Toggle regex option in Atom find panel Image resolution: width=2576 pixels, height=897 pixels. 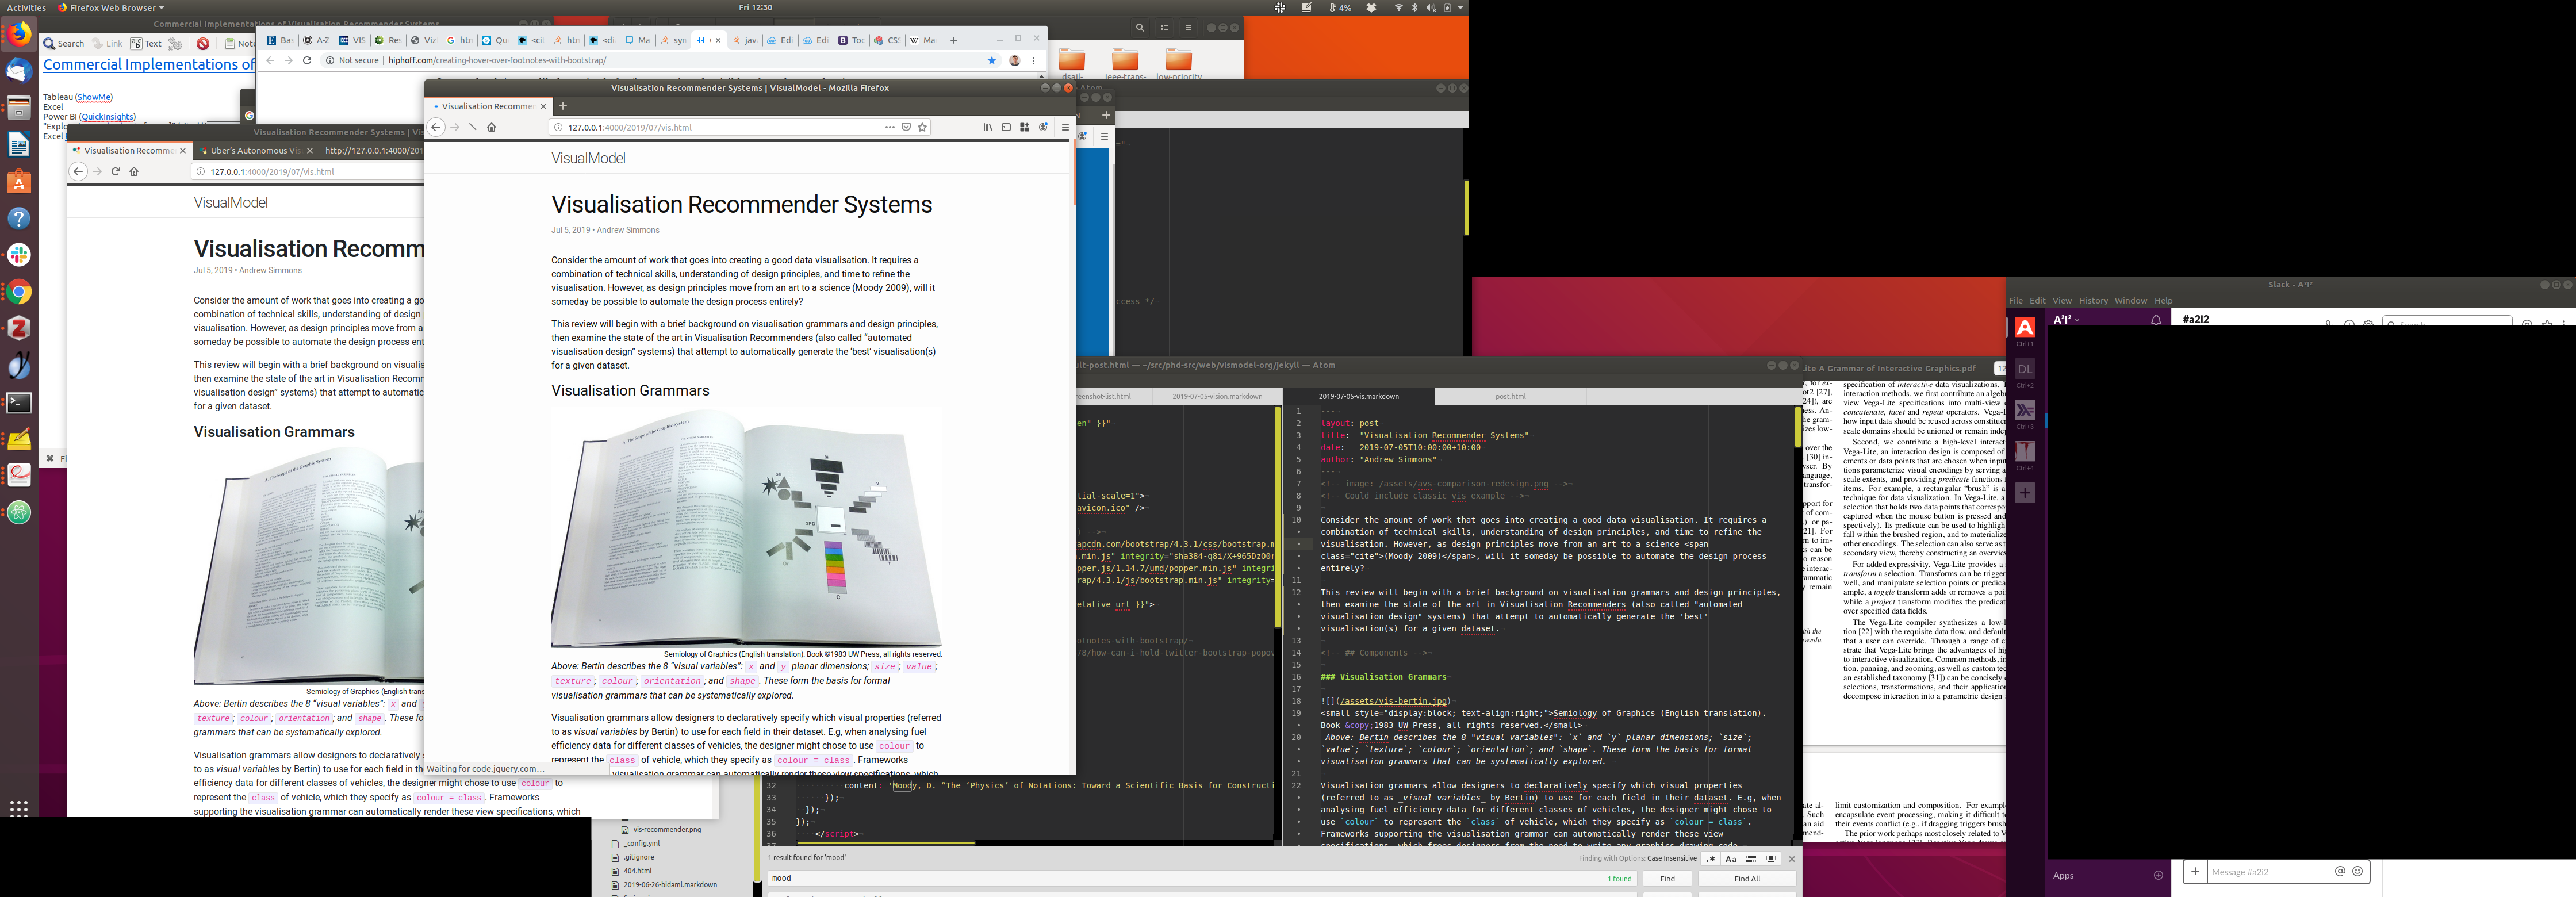tap(1711, 858)
